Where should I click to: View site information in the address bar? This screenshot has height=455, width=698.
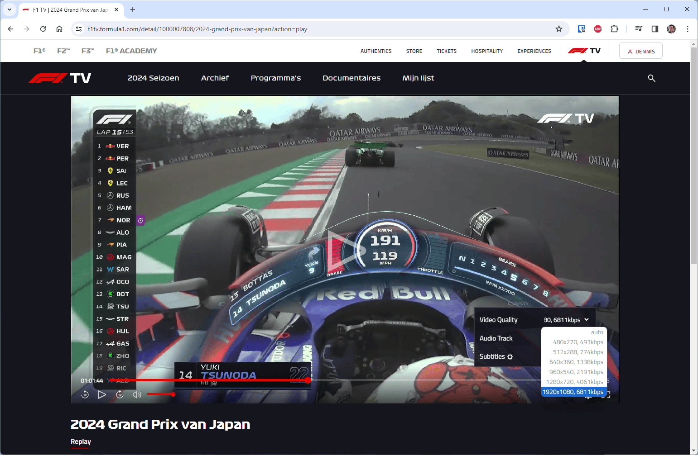78,29
